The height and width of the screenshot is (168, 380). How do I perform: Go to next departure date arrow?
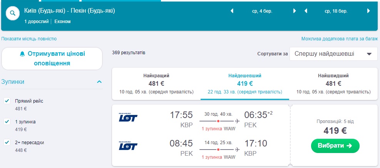pos(295,11)
